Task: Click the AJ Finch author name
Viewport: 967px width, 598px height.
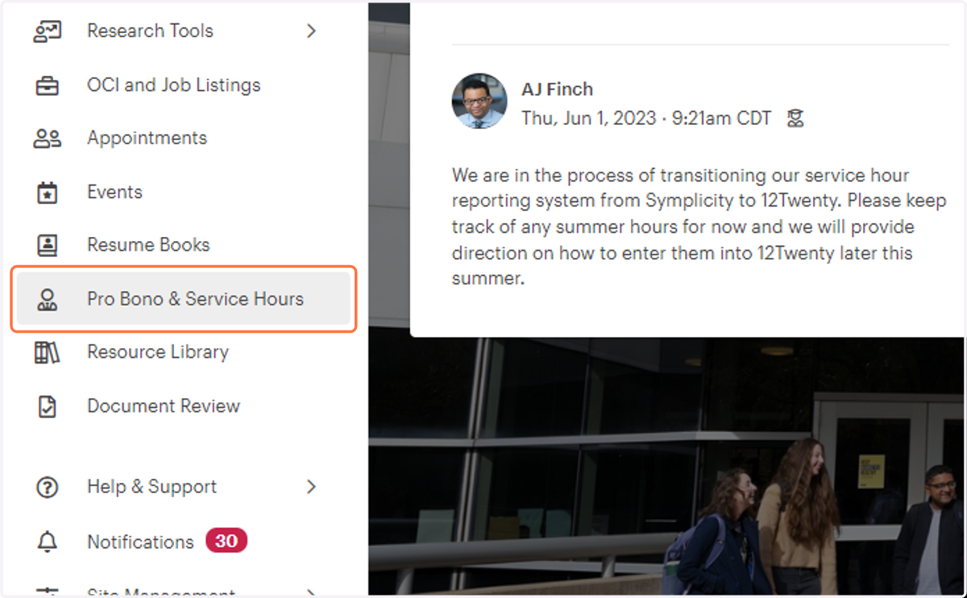Action: 557,89
